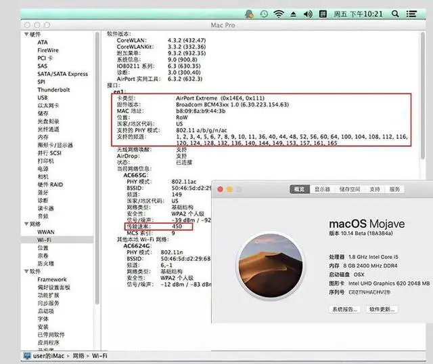The height and width of the screenshot is (364, 433).
Task: Collapse the 硬件 (Hardware) tree section
Action: coord(27,34)
